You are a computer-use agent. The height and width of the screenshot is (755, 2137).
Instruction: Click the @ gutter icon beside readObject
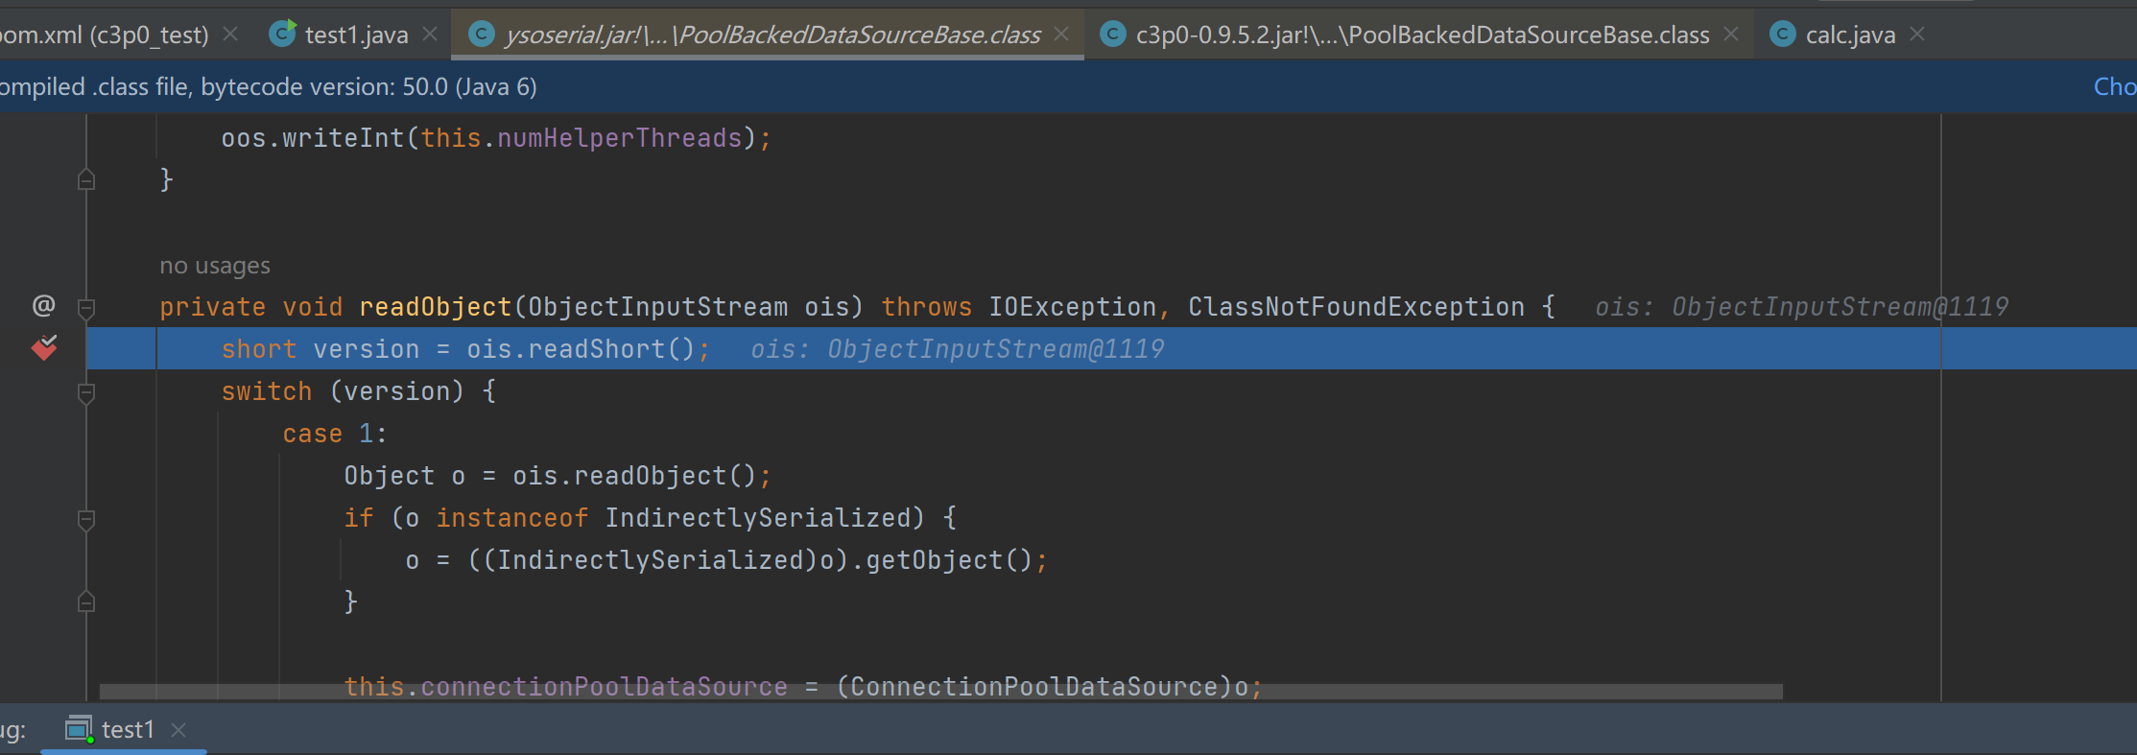point(43,306)
